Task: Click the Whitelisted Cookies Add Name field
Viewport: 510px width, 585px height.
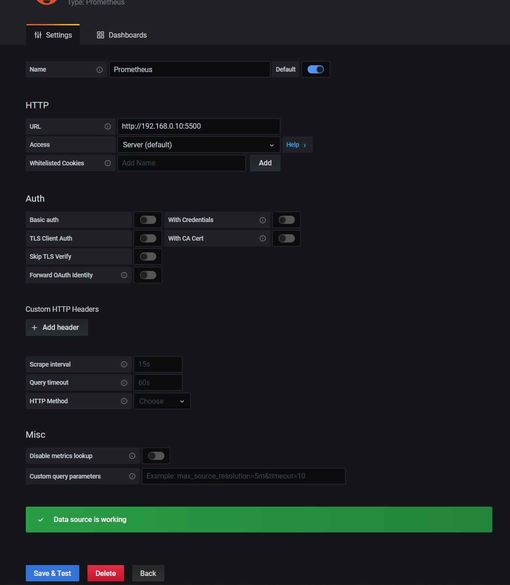Action: point(182,163)
